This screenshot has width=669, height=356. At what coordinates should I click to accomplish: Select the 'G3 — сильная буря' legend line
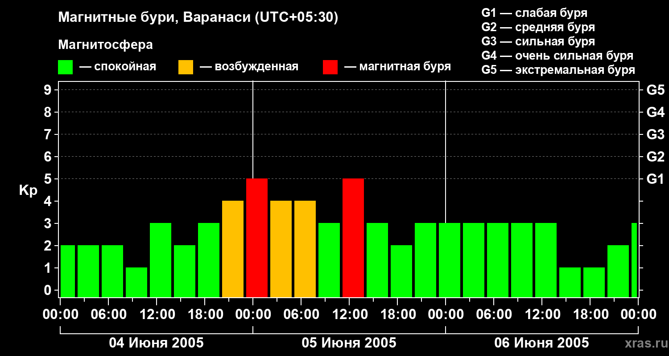[538, 41]
